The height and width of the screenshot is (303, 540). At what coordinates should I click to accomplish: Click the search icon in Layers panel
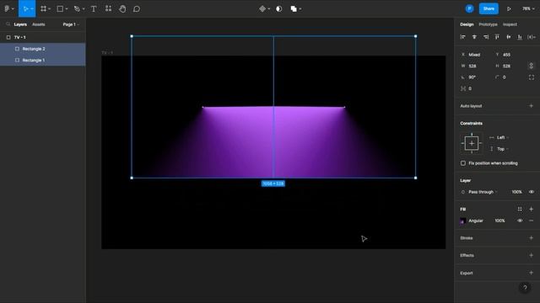pos(8,24)
